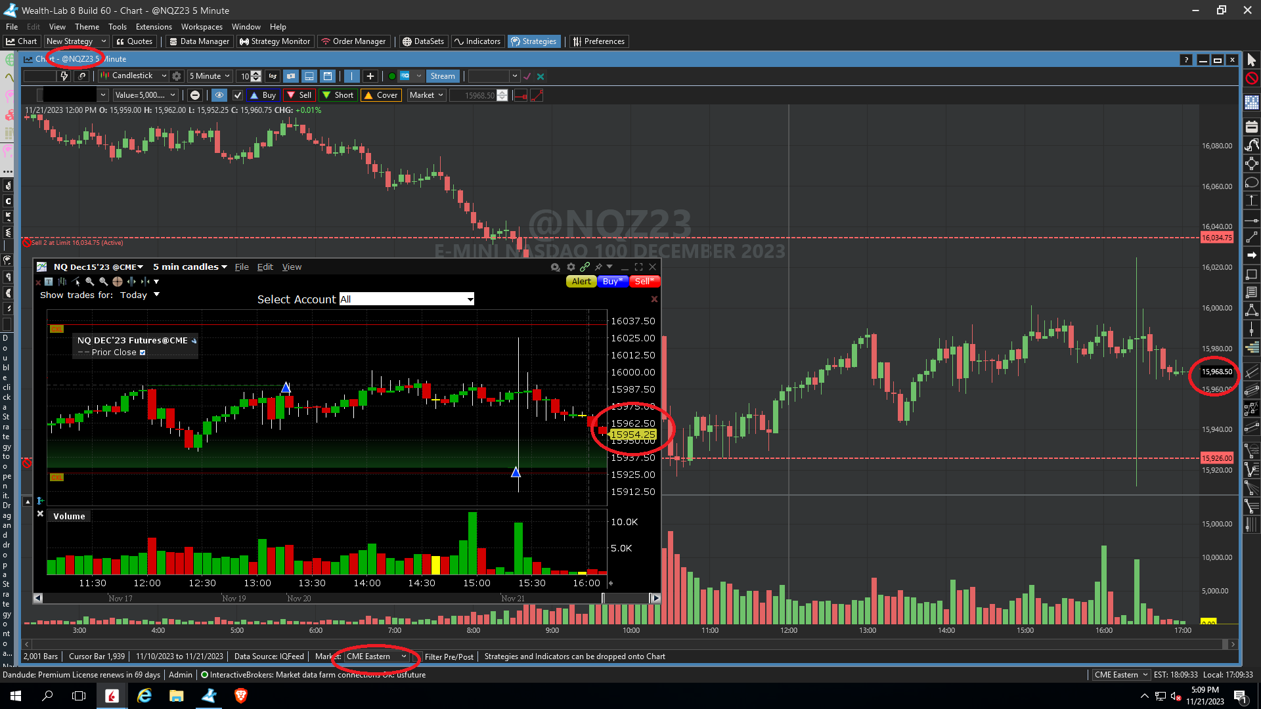This screenshot has height=709, width=1261.
Task: Toggle checkbox next to Buy button
Action: coord(238,95)
